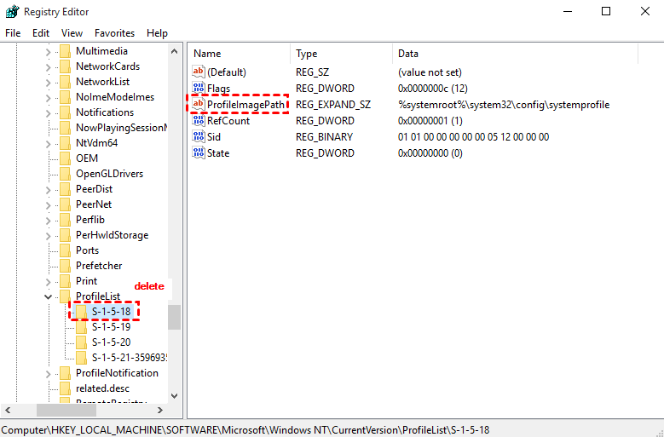Expand the NetworkList key
The height and width of the screenshot is (437, 664).
[x=48, y=83]
